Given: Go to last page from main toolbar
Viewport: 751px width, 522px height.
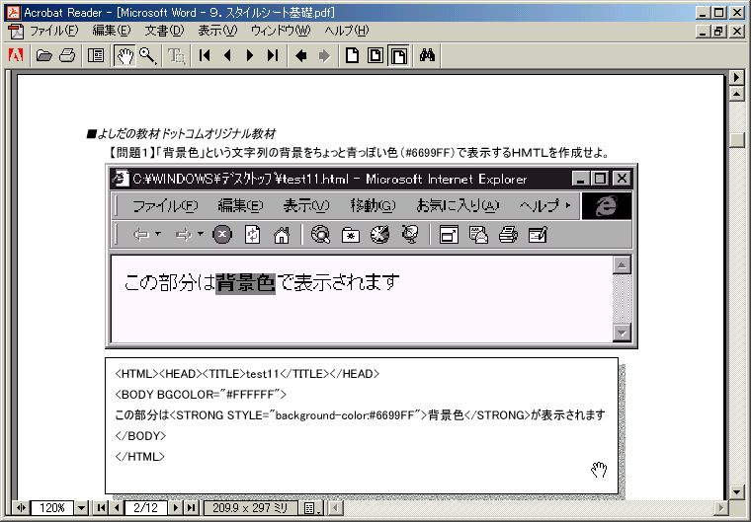Looking at the screenshot, I should [x=273, y=55].
